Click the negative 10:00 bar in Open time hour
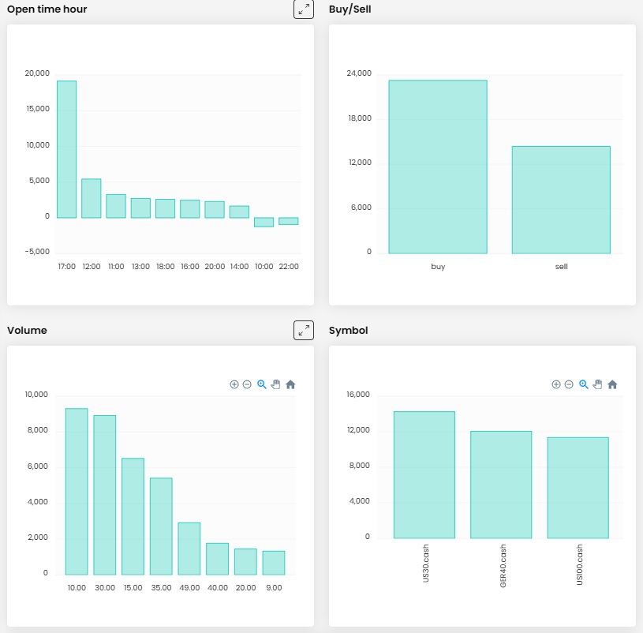 pos(264,222)
